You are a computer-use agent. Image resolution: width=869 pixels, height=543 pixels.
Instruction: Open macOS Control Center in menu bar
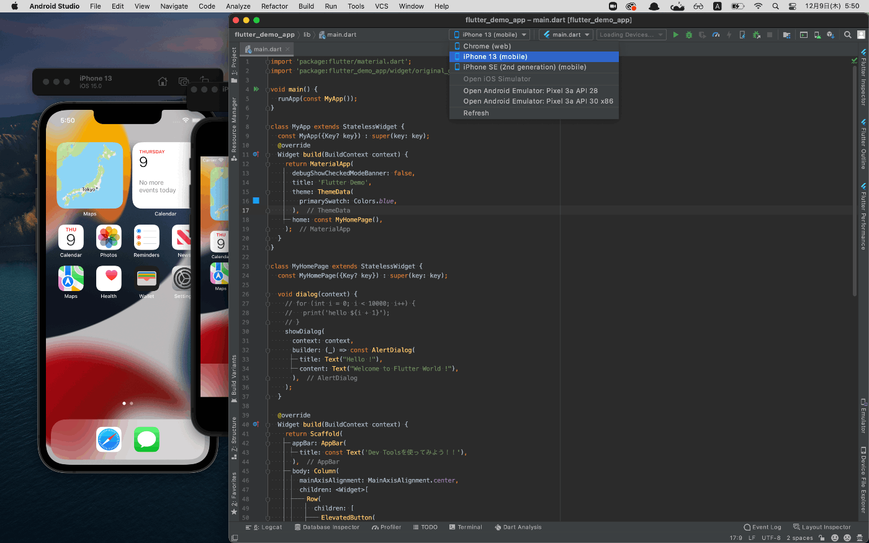point(793,6)
